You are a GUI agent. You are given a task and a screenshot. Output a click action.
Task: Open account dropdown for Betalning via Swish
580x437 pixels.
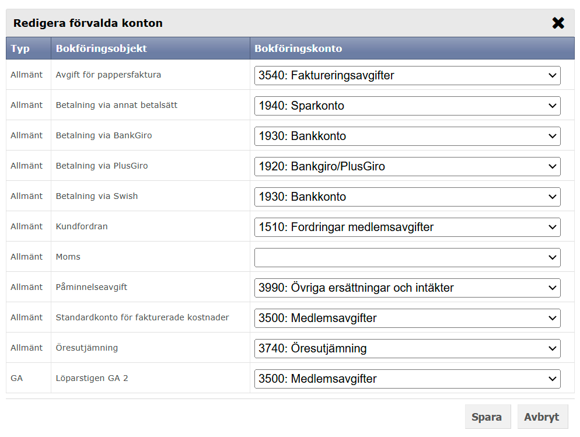pos(407,197)
